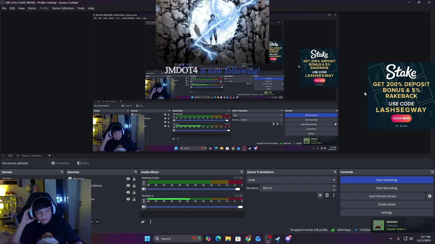Zoom in the preview with plus icon

[x=18, y=156]
